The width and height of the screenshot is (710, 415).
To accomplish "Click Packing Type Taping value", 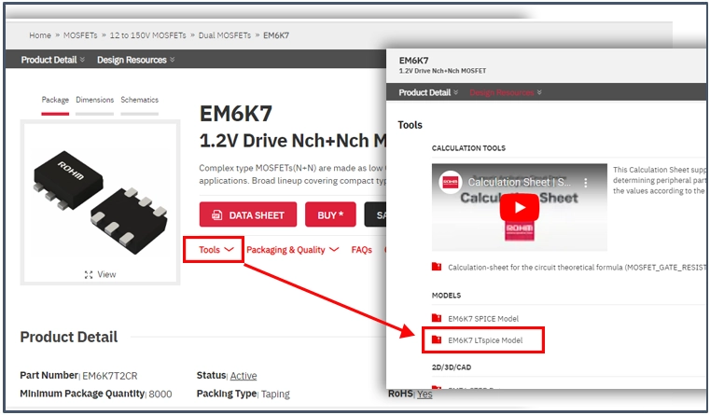I will click(275, 394).
